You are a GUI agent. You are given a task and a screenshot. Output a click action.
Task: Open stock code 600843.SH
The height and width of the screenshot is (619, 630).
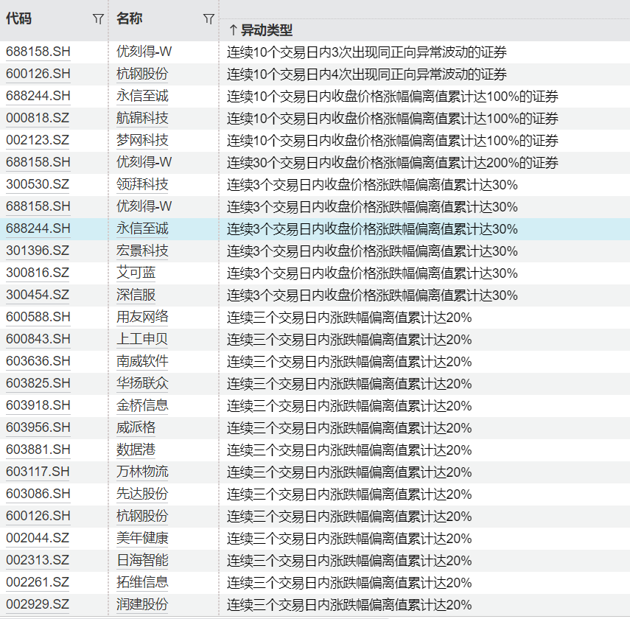click(38, 339)
